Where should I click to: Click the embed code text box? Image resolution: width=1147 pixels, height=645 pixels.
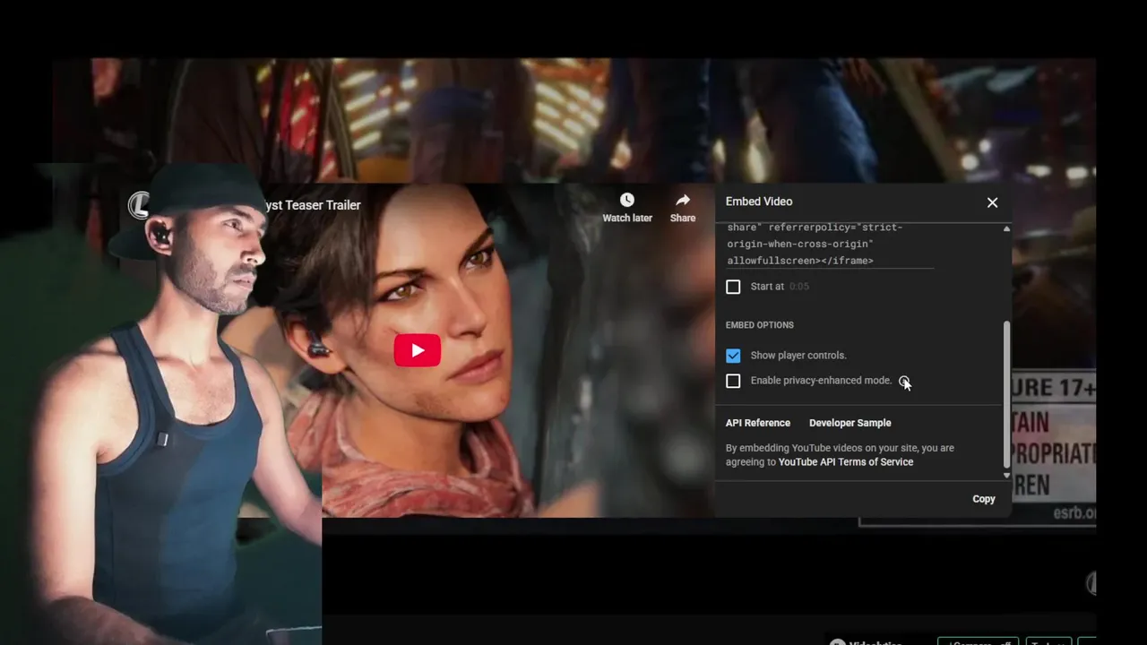pyautogui.click(x=830, y=245)
